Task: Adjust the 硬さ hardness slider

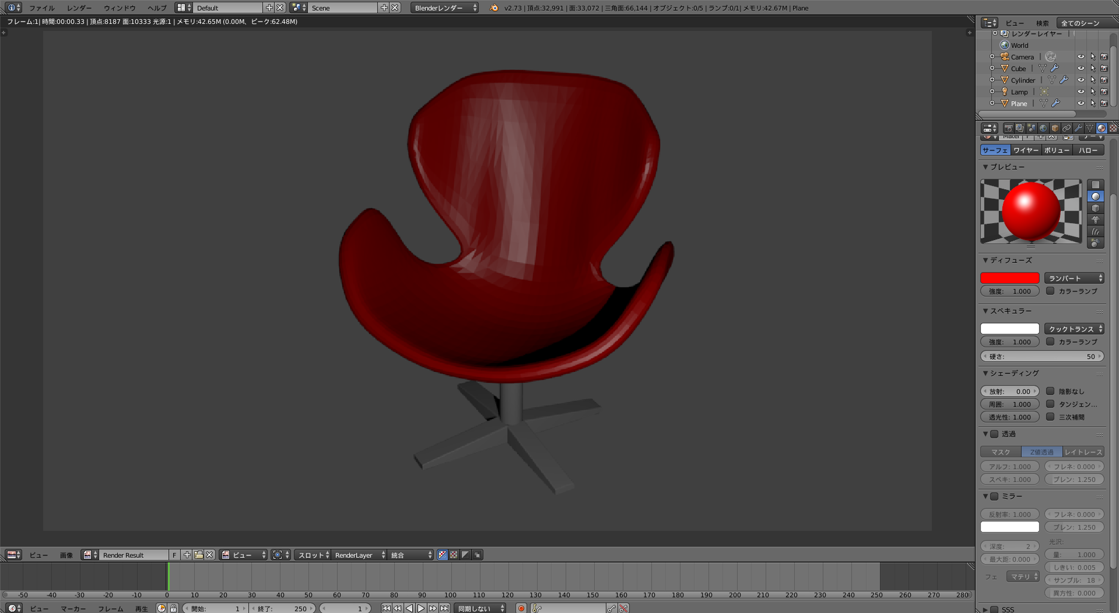Action: tap(1042, 356)
